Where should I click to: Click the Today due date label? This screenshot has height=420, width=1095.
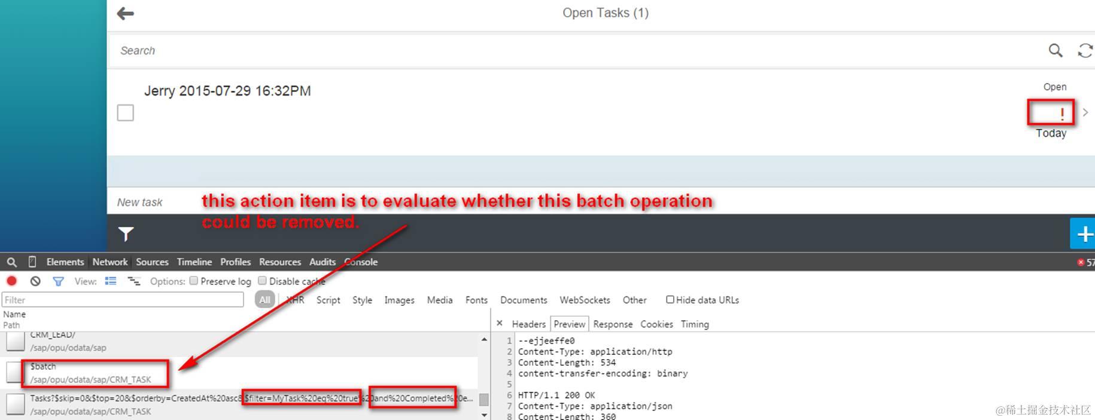pyautogui.click(x=1051, y=133)
